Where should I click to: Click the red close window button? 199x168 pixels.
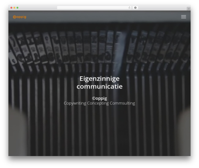(x=12, y=8)
